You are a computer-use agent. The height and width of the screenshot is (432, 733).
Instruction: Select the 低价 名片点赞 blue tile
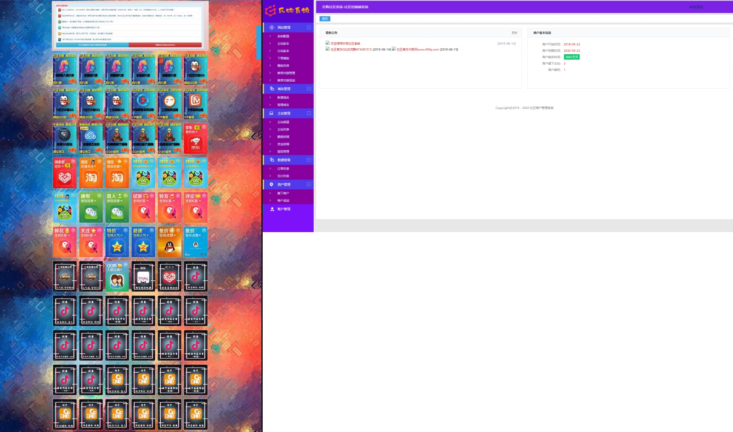196,242
